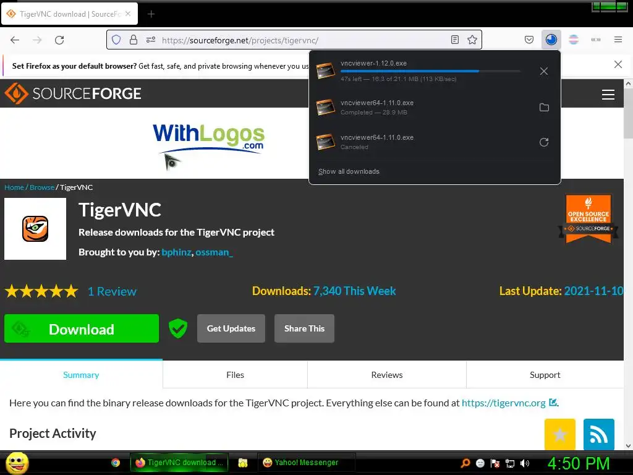The image size is (633, 475).
Task: Open site permissions icon in address bar
Action: [151, 40]
